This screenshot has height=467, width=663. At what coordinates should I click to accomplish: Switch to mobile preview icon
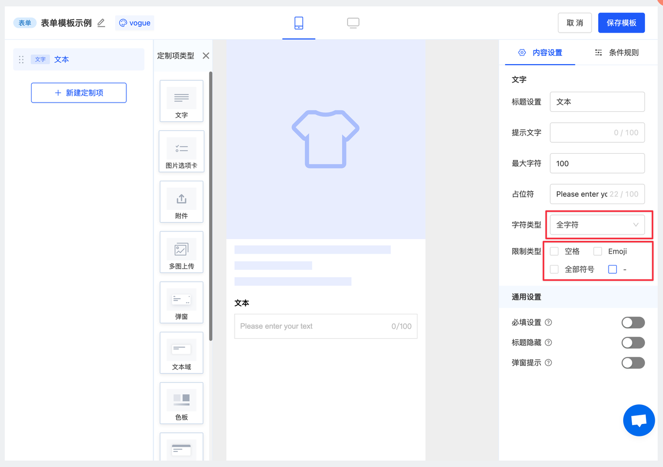tap(299, 23)
